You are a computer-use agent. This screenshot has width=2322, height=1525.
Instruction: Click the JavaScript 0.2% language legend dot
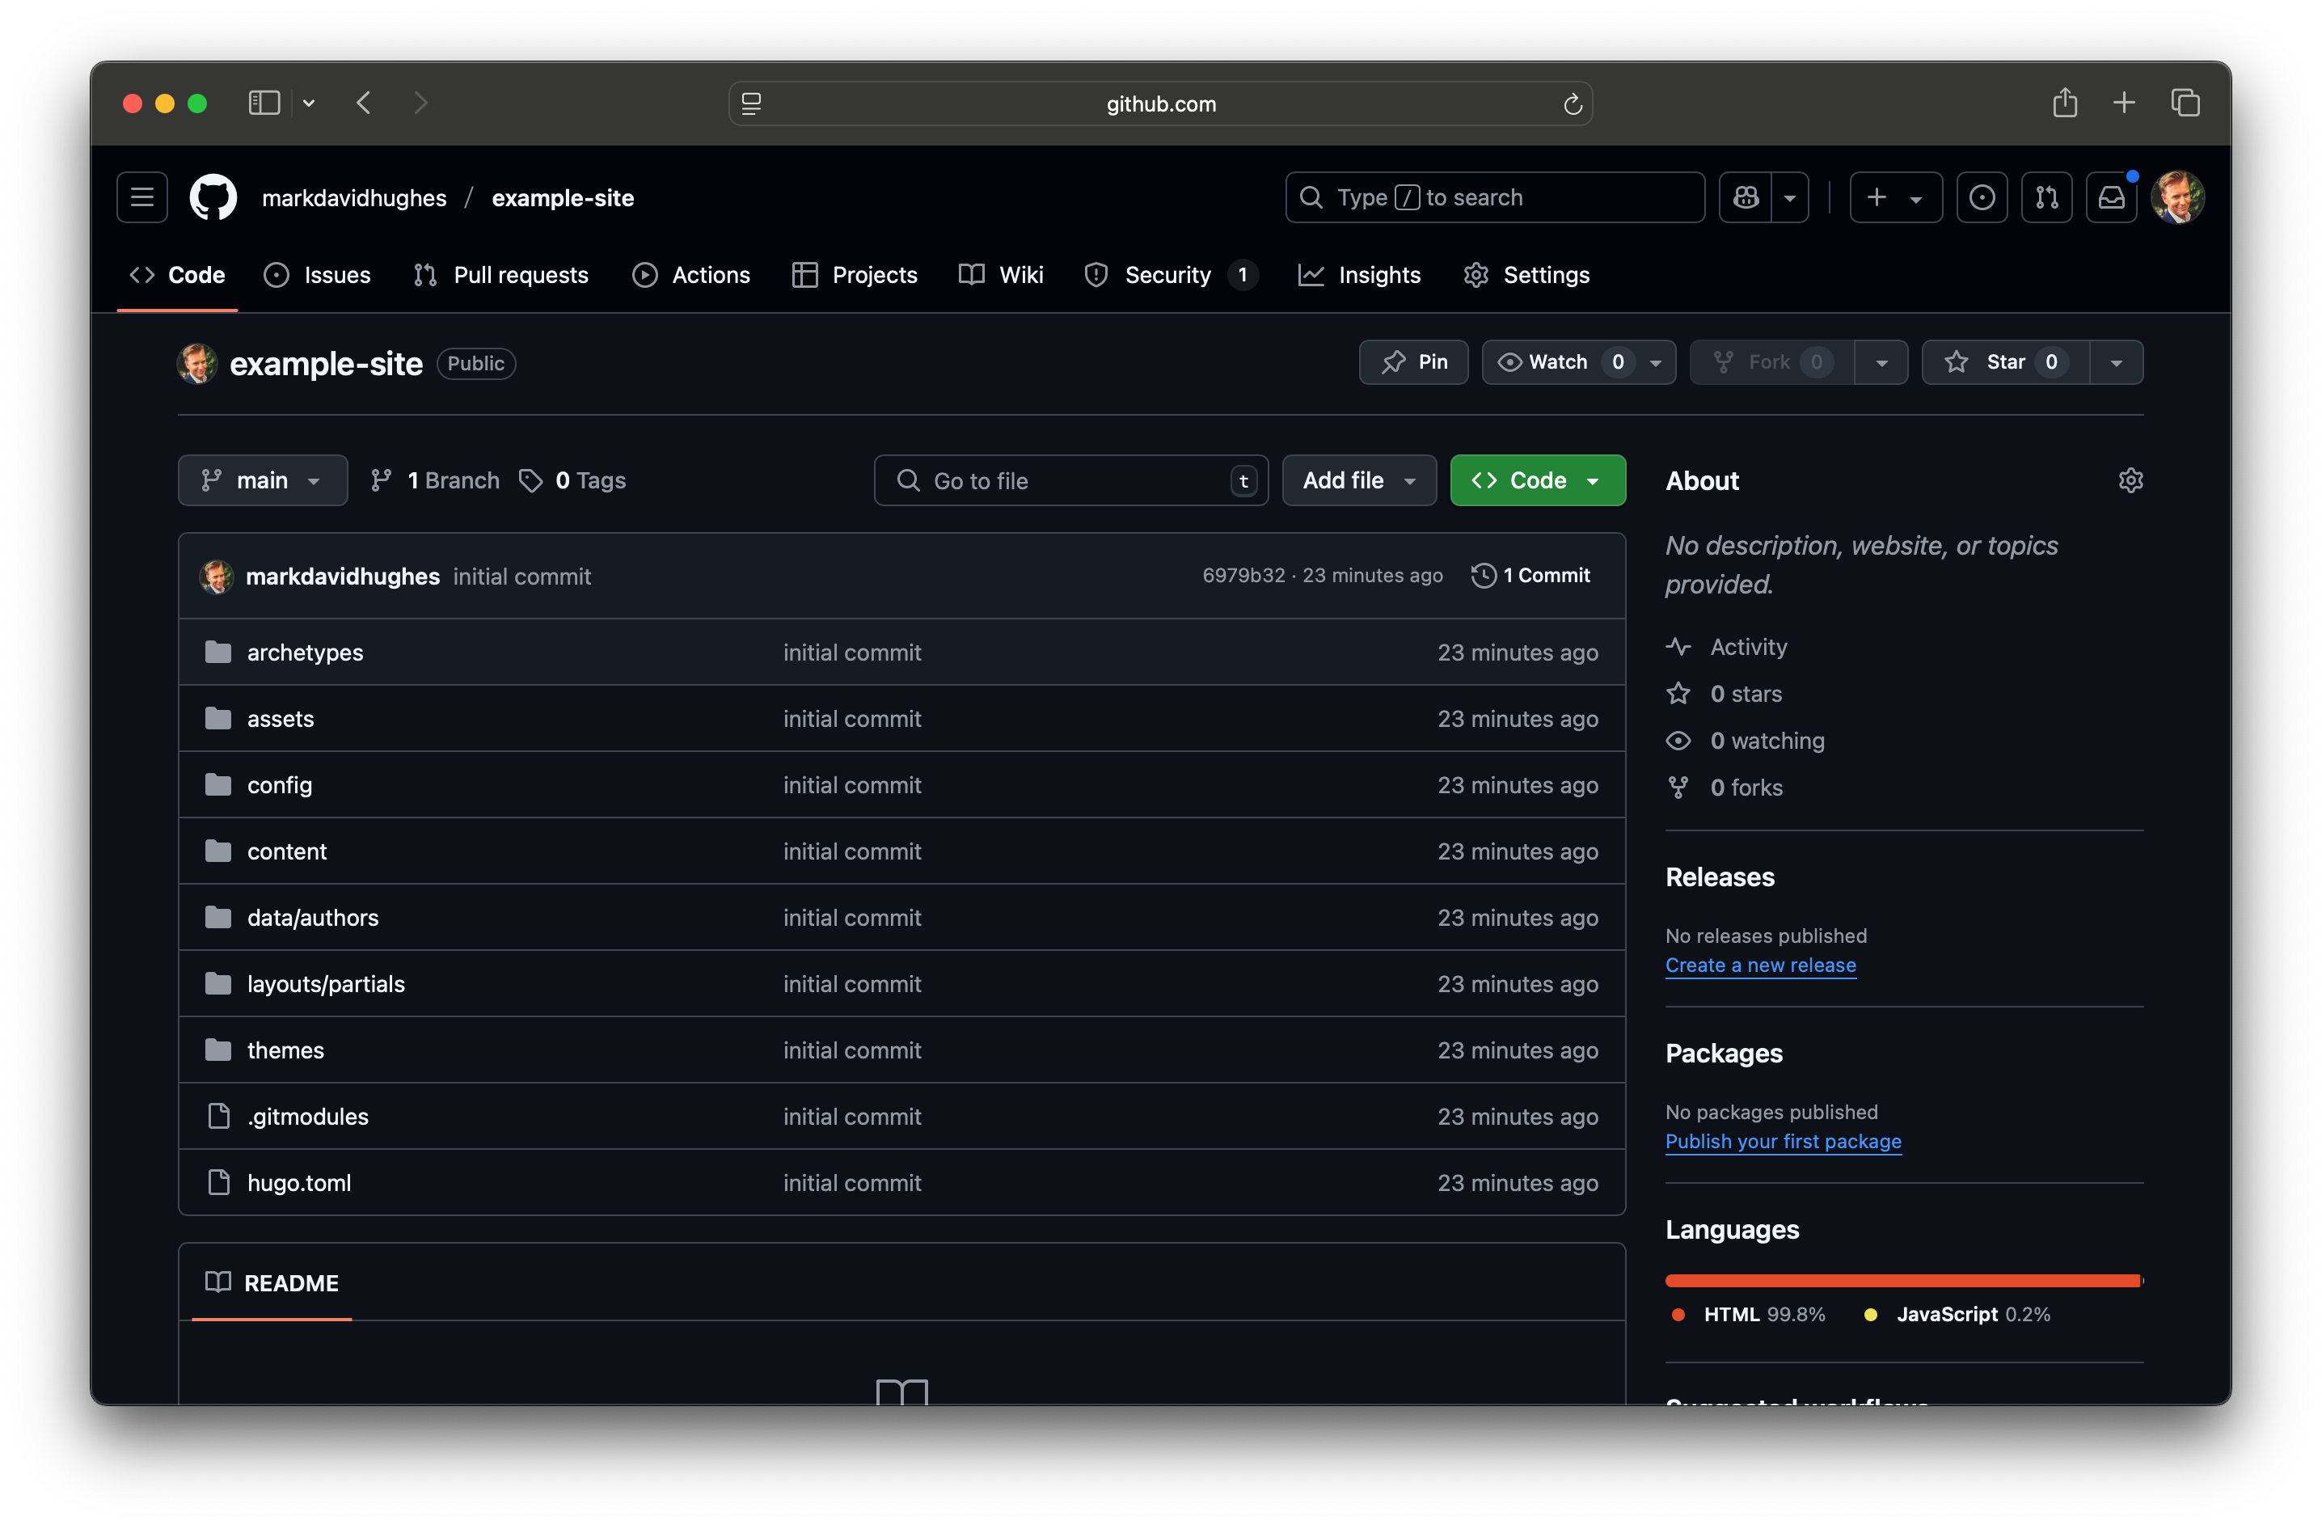pyautogui.click(x=1870, y=1314)
